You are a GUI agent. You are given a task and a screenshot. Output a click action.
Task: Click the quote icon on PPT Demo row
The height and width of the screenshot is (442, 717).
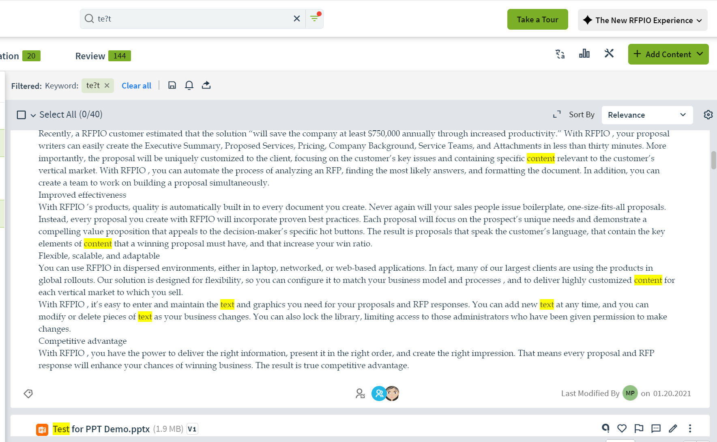tap(605, 428)
